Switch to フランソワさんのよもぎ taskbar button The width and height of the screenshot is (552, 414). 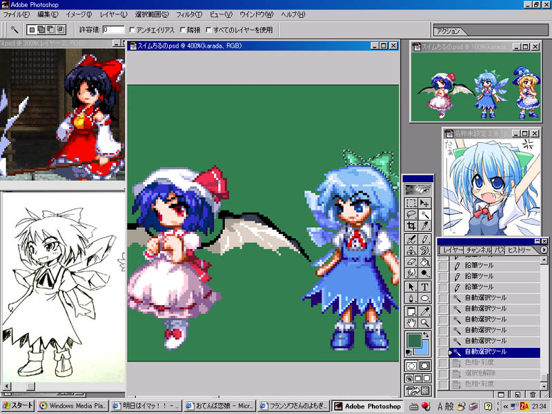click(x=295, y=406)
